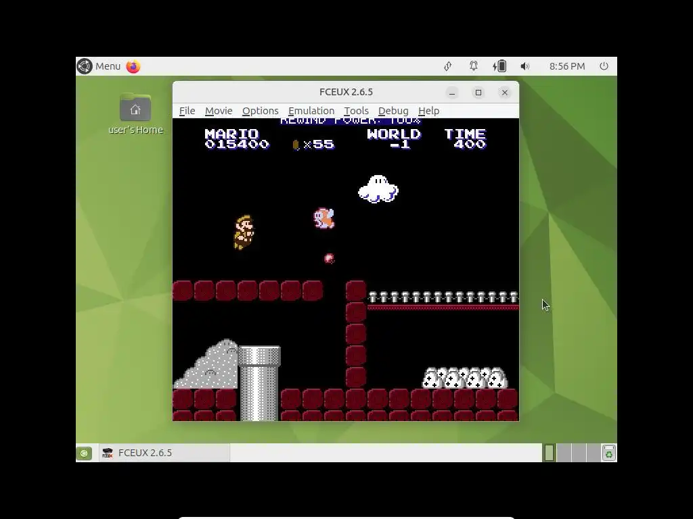Viewport: 693px width, 519px height.
Task: Click the battery power indicator icon
Action: [x=499, y=66]
